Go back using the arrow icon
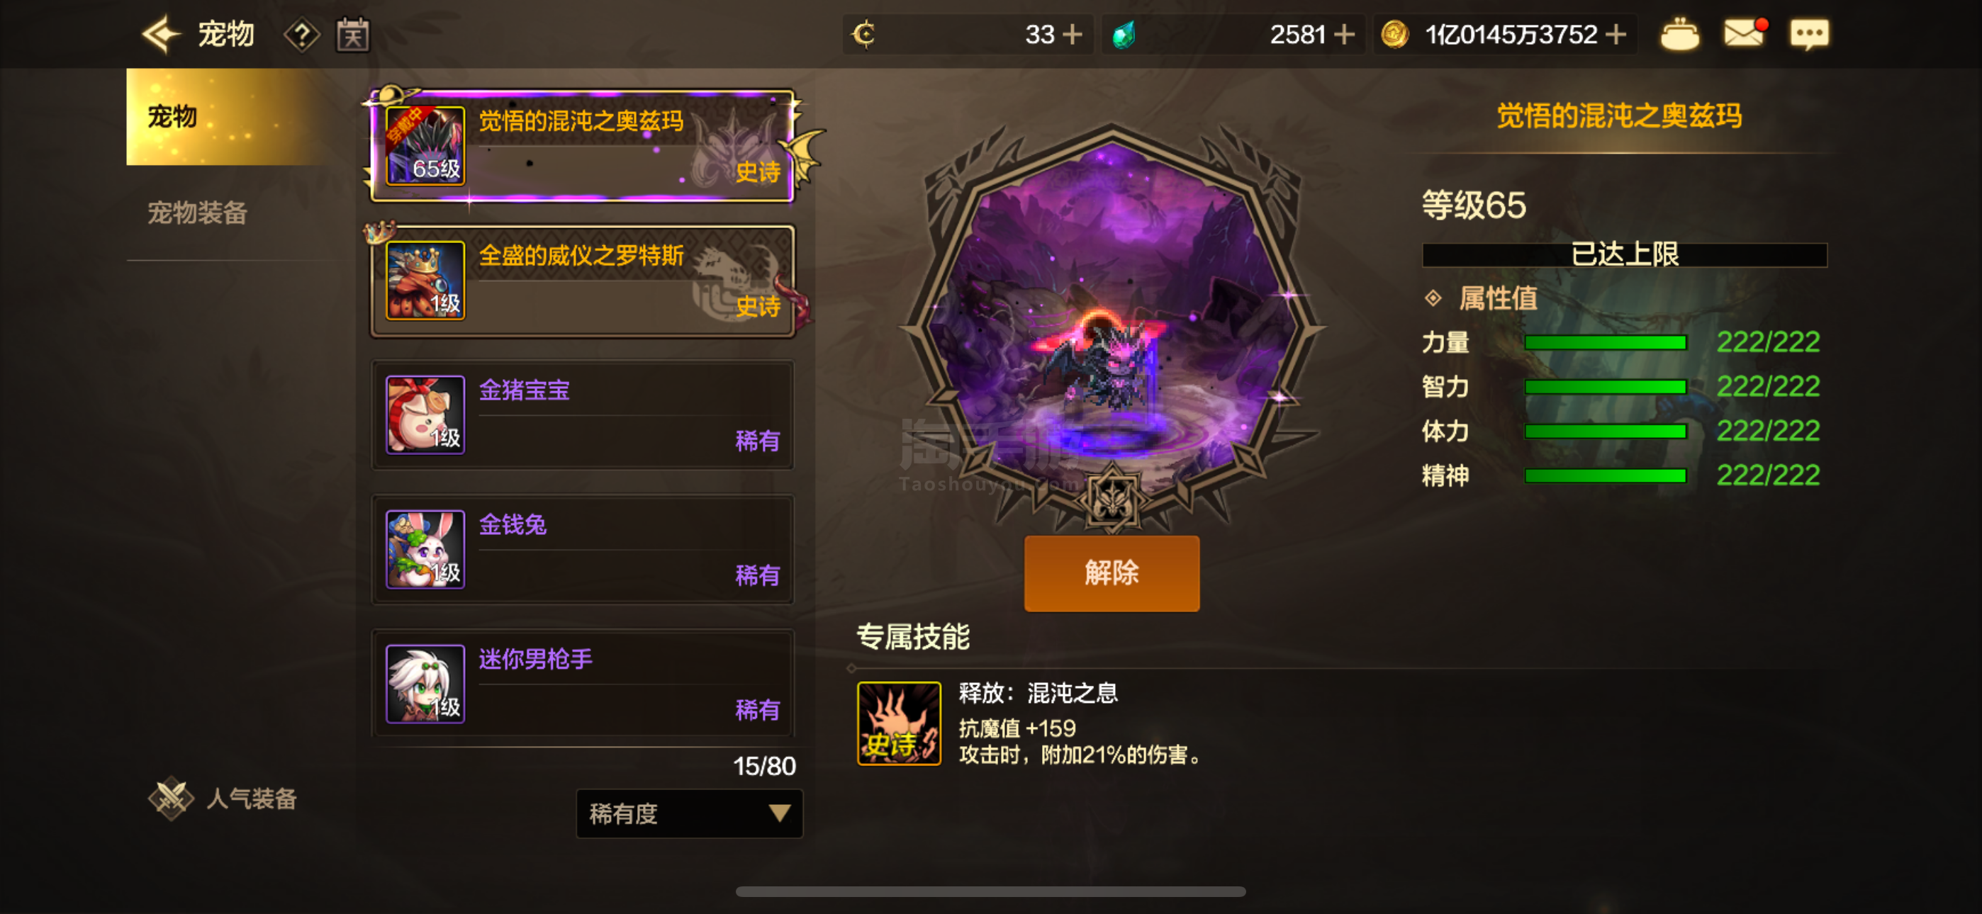This screenshot has height=914, width=1982. point(161,35)
